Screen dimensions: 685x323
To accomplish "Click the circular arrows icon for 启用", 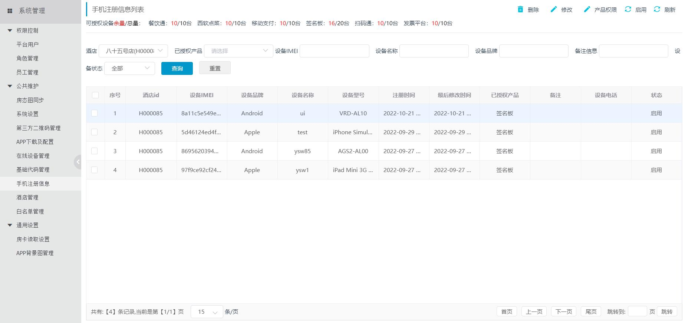I will point(628,9).
